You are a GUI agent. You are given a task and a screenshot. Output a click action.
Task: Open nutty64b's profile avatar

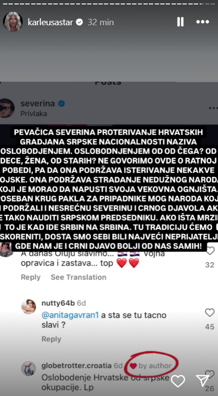(29, 307)
